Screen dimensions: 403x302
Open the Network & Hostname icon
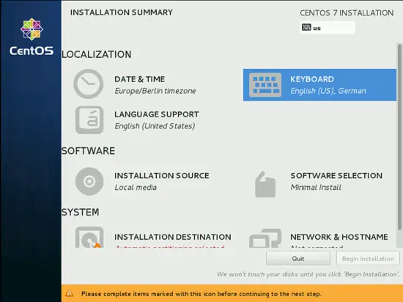pos(265,238)
